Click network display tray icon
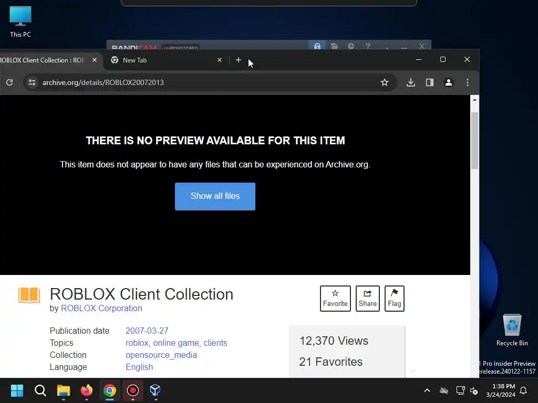 460,390
